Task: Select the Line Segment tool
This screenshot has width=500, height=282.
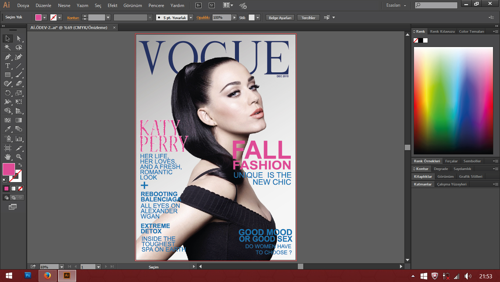Action: [19, 66]
